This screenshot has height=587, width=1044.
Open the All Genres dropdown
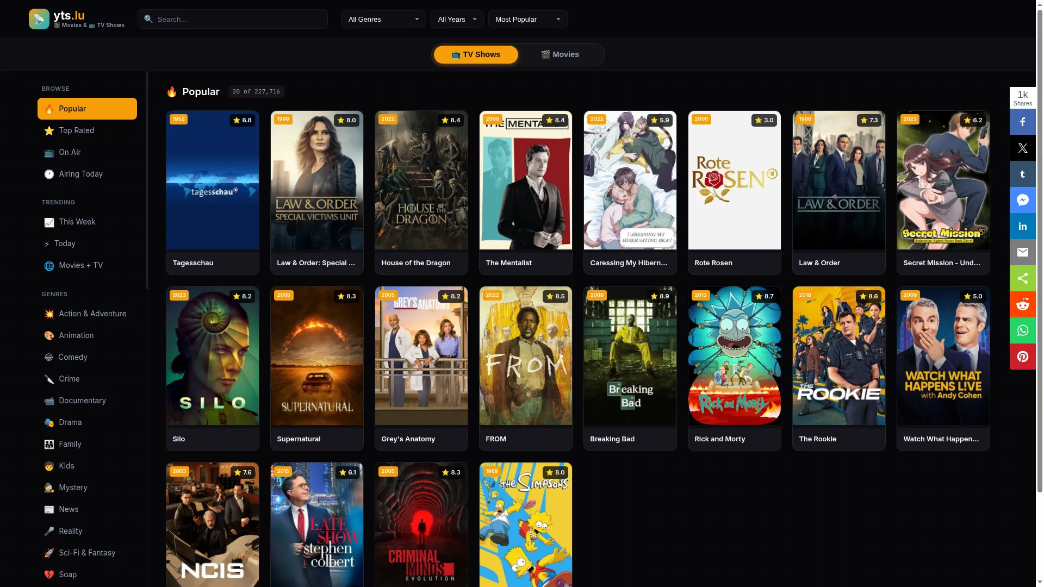coord(383,20)
